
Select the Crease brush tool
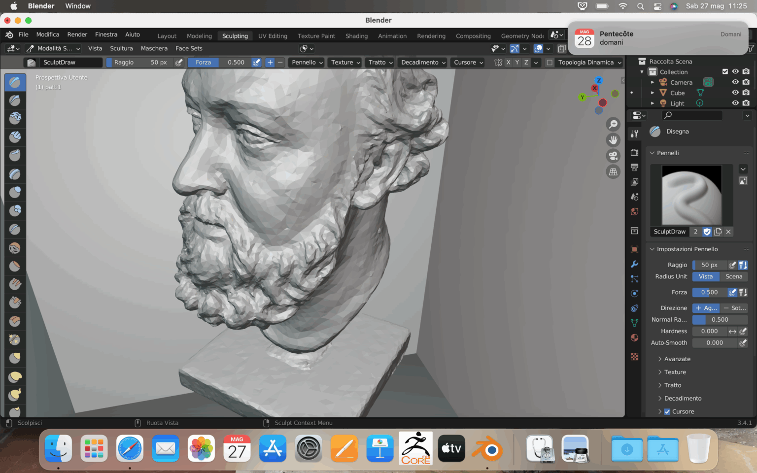[x=15, y=229]
